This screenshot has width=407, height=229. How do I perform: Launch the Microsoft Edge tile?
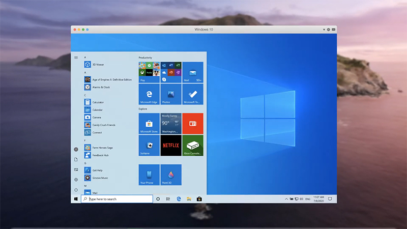149,94
